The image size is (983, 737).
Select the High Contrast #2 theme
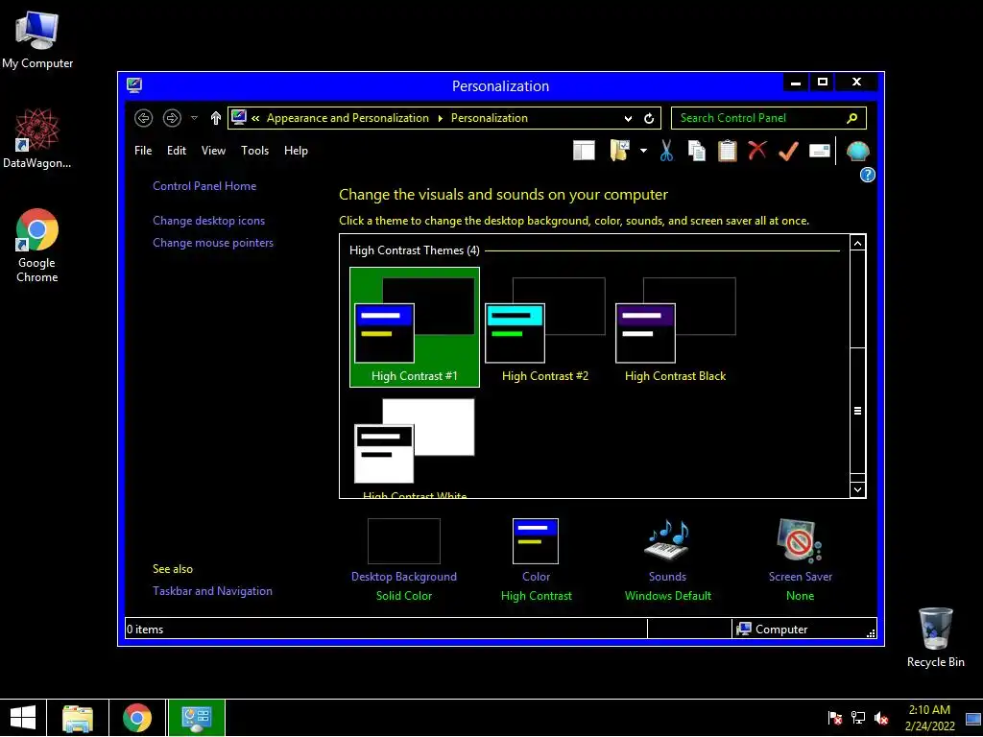click(545, 327)
